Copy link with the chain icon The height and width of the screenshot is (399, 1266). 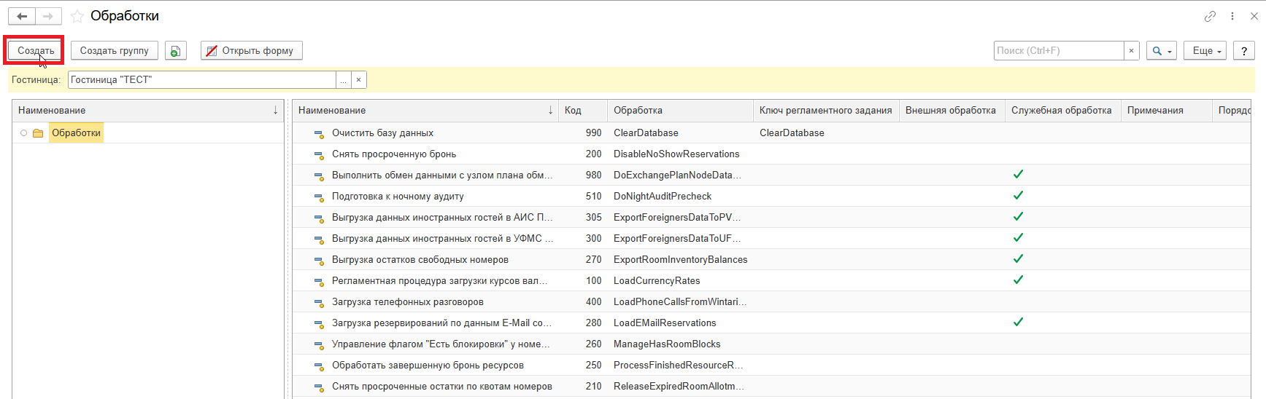[1210, 16]
